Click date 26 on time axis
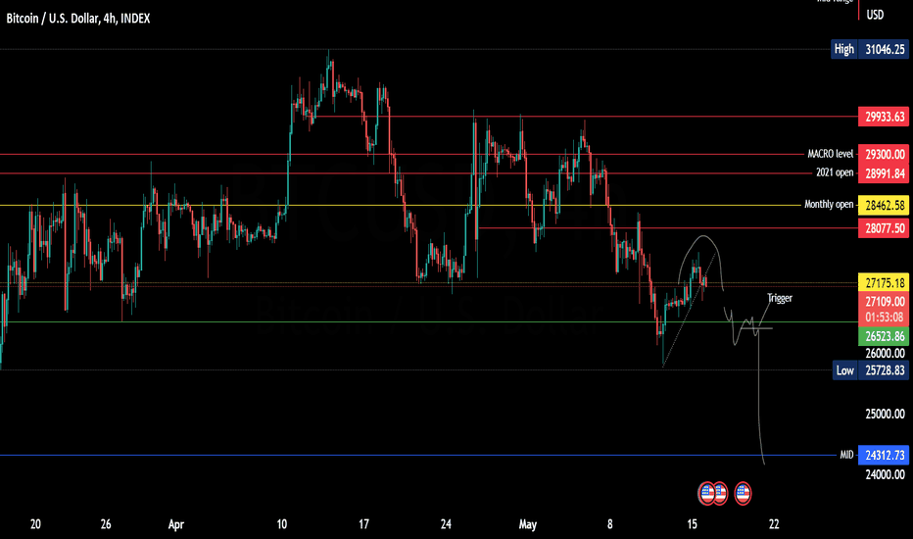This screenshot has height=539, width=913. pos(106,524)
